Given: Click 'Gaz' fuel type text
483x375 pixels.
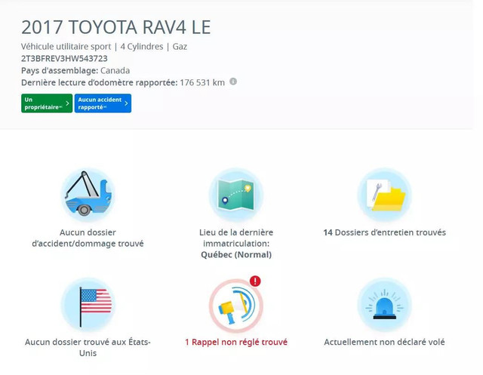Looking at the screenshot, I should pos(180,47).
